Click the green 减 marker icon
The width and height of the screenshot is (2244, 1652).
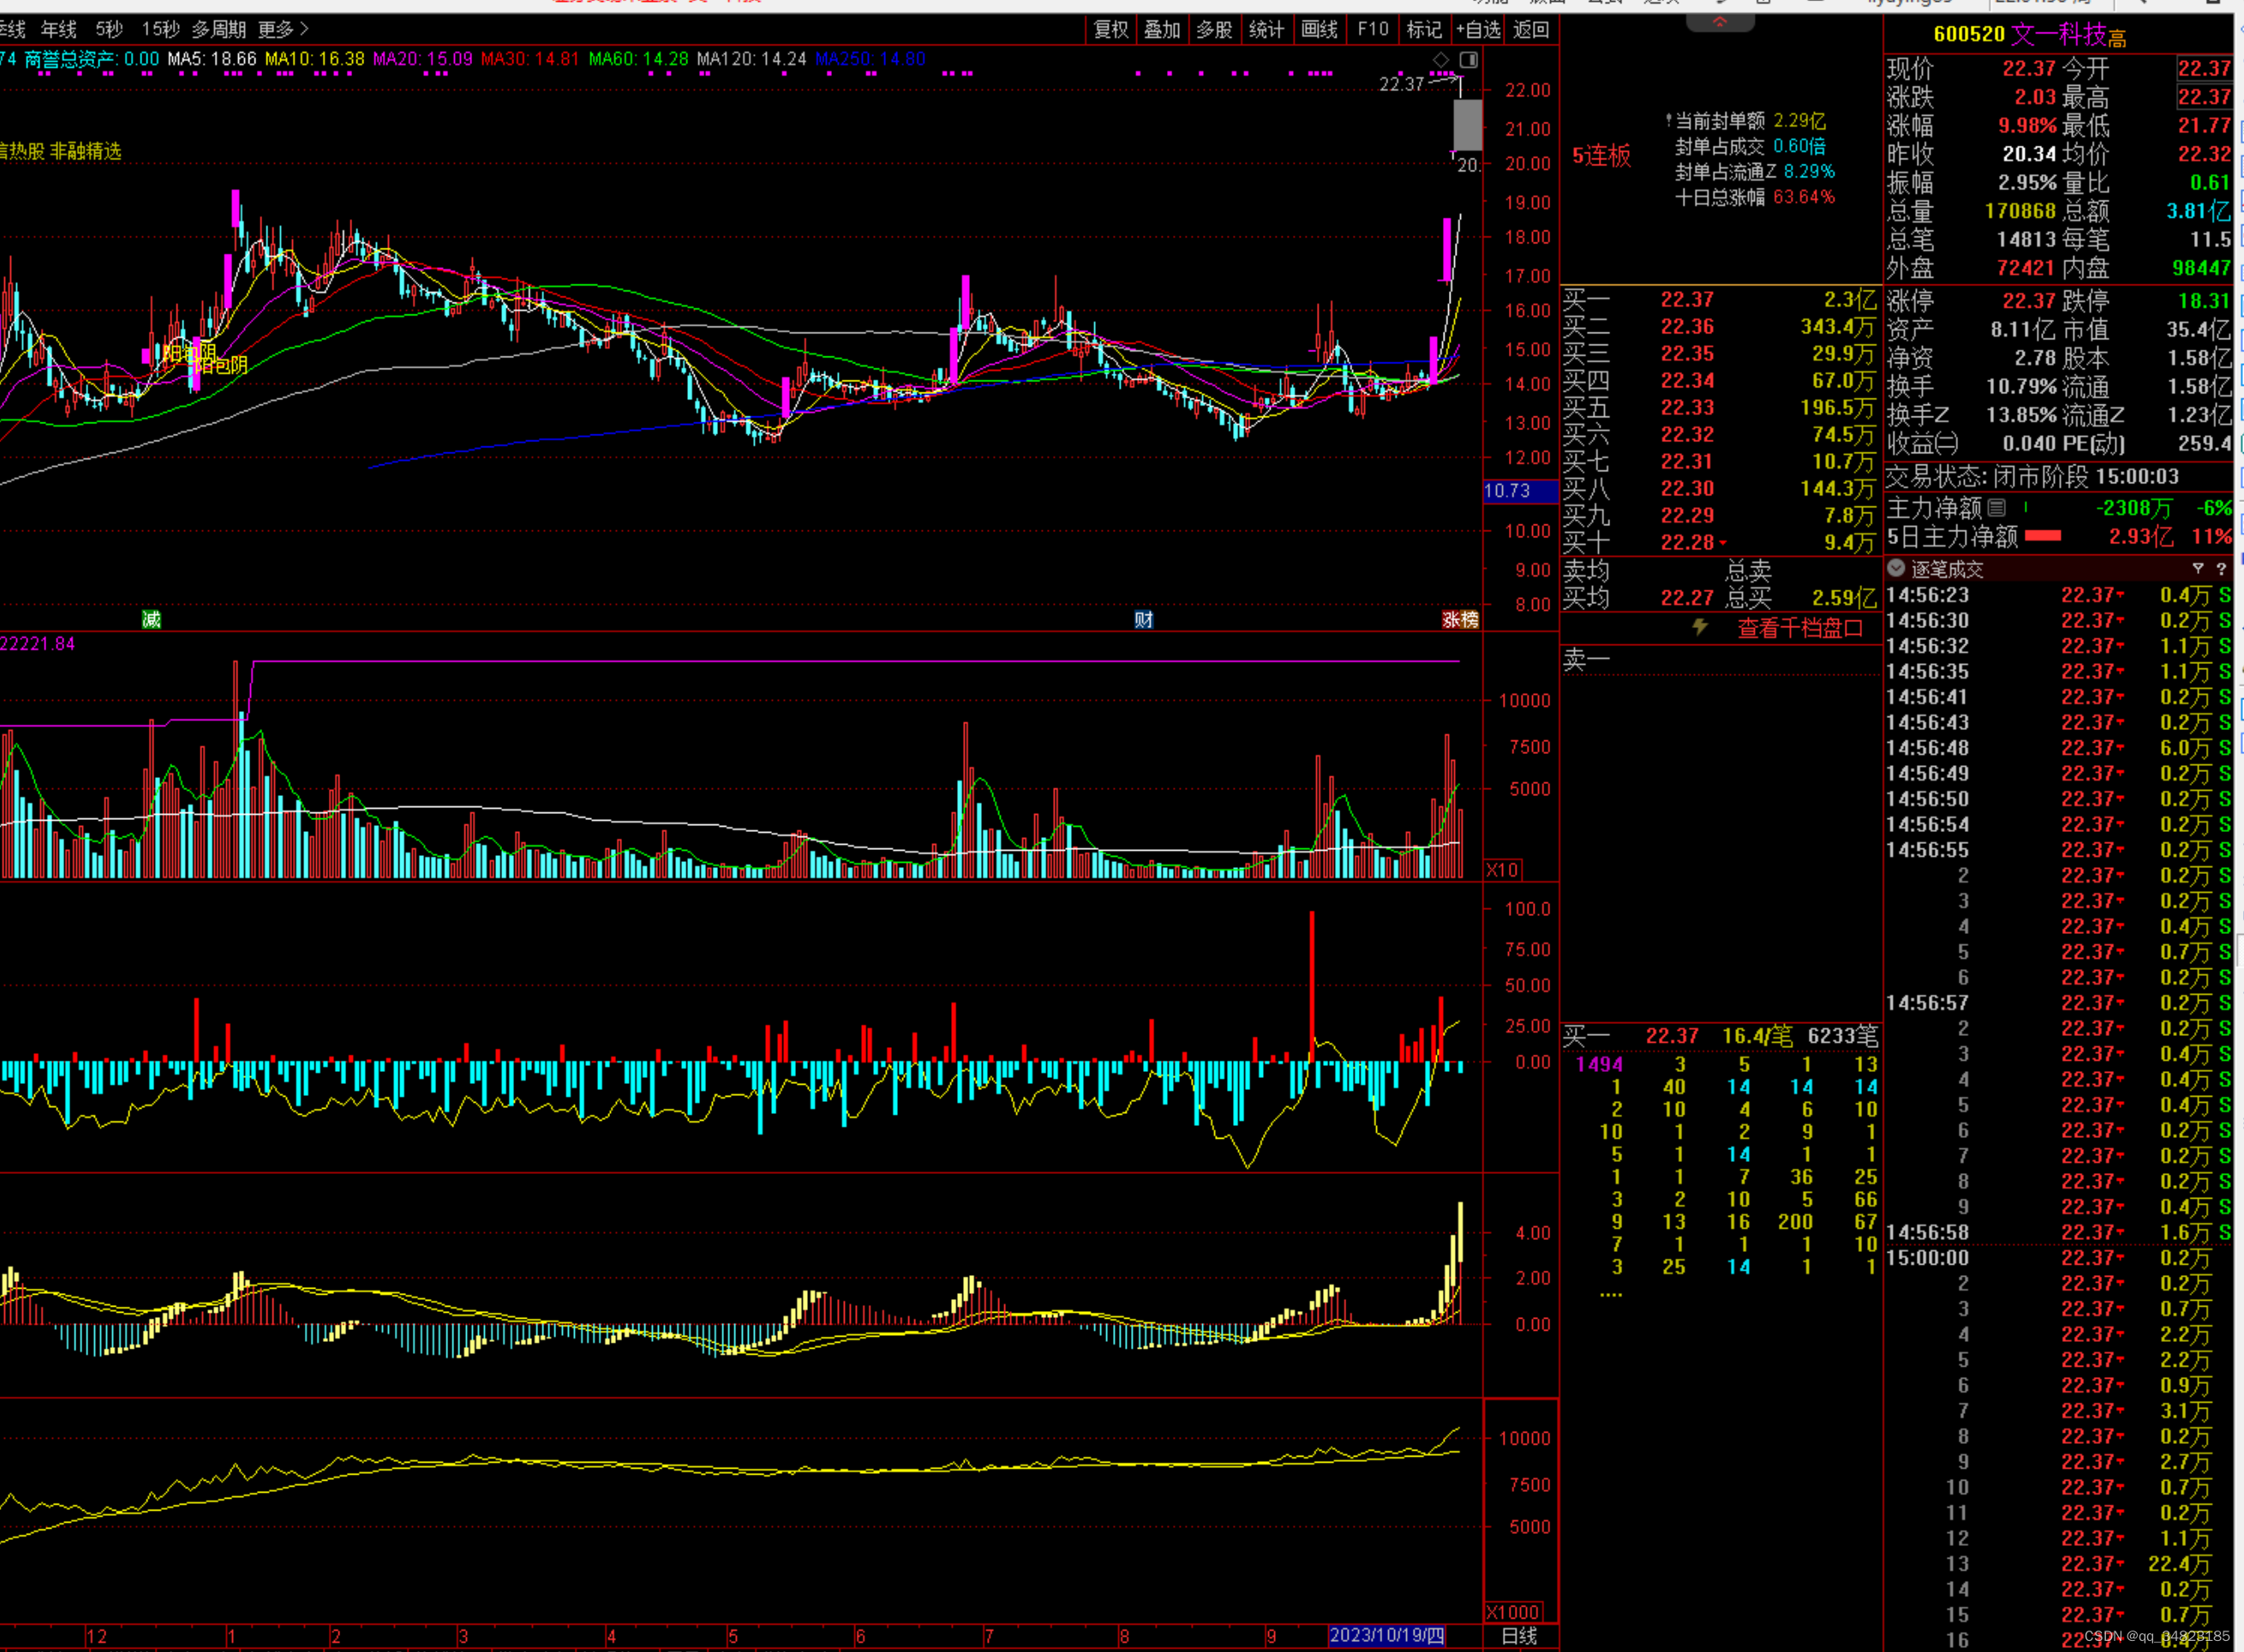point(151,620)
